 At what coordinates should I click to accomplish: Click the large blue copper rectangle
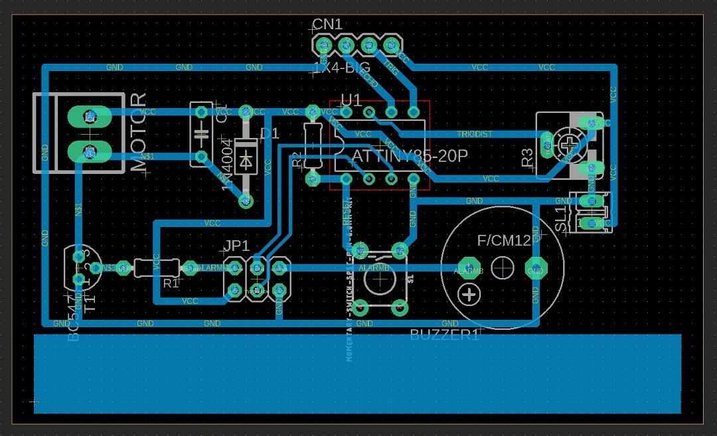click(x=358, y=374)
